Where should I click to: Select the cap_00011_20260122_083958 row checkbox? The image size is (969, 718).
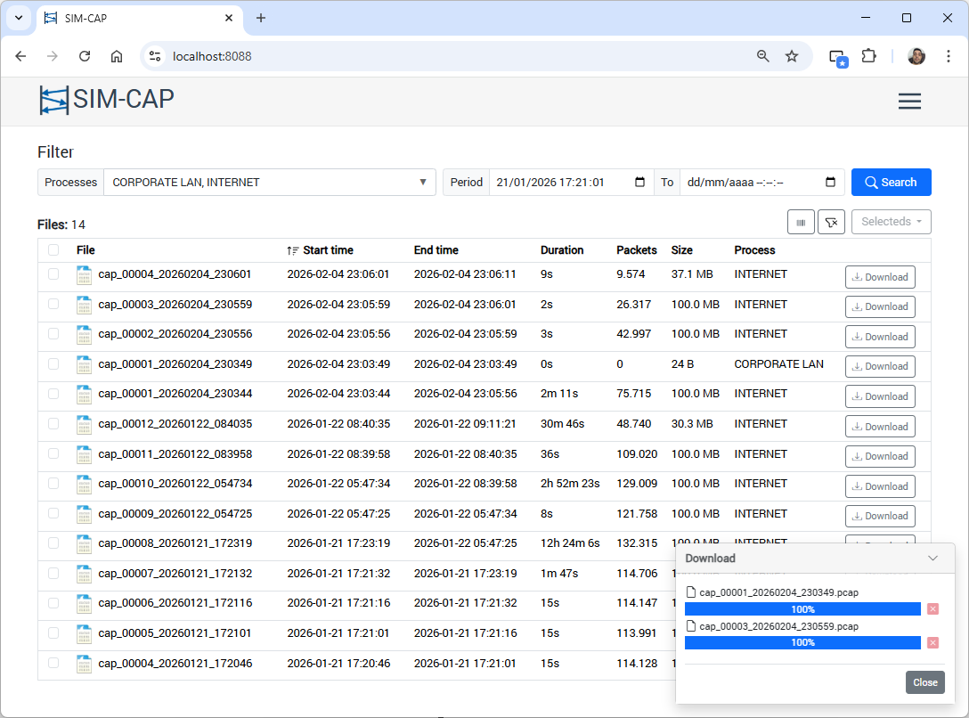click(x=54, y=454)
